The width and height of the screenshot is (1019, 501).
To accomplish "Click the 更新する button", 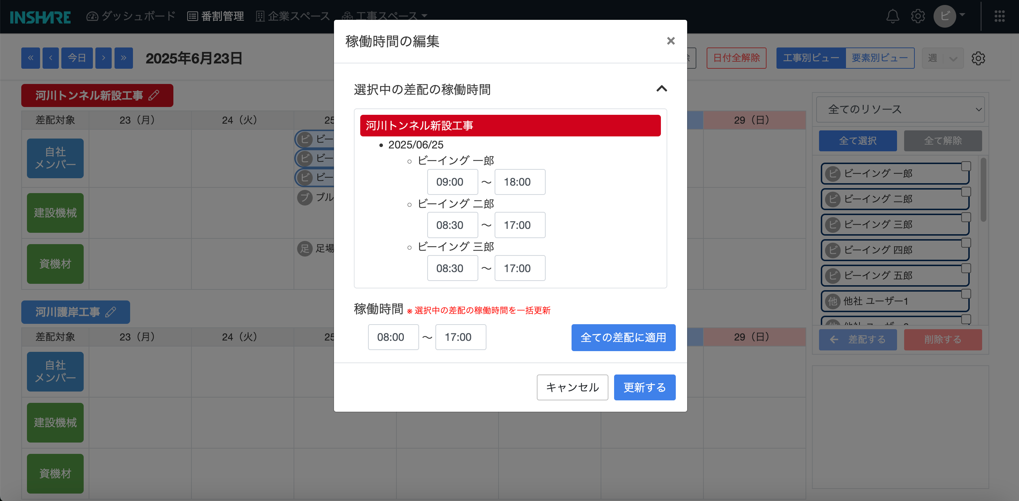I will click(x=644, y=387).
